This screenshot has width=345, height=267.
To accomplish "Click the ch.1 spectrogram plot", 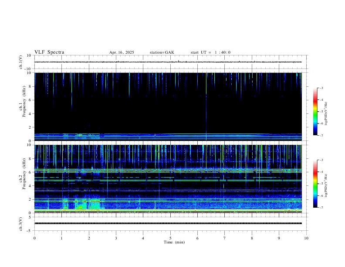I will click(168, 106).
